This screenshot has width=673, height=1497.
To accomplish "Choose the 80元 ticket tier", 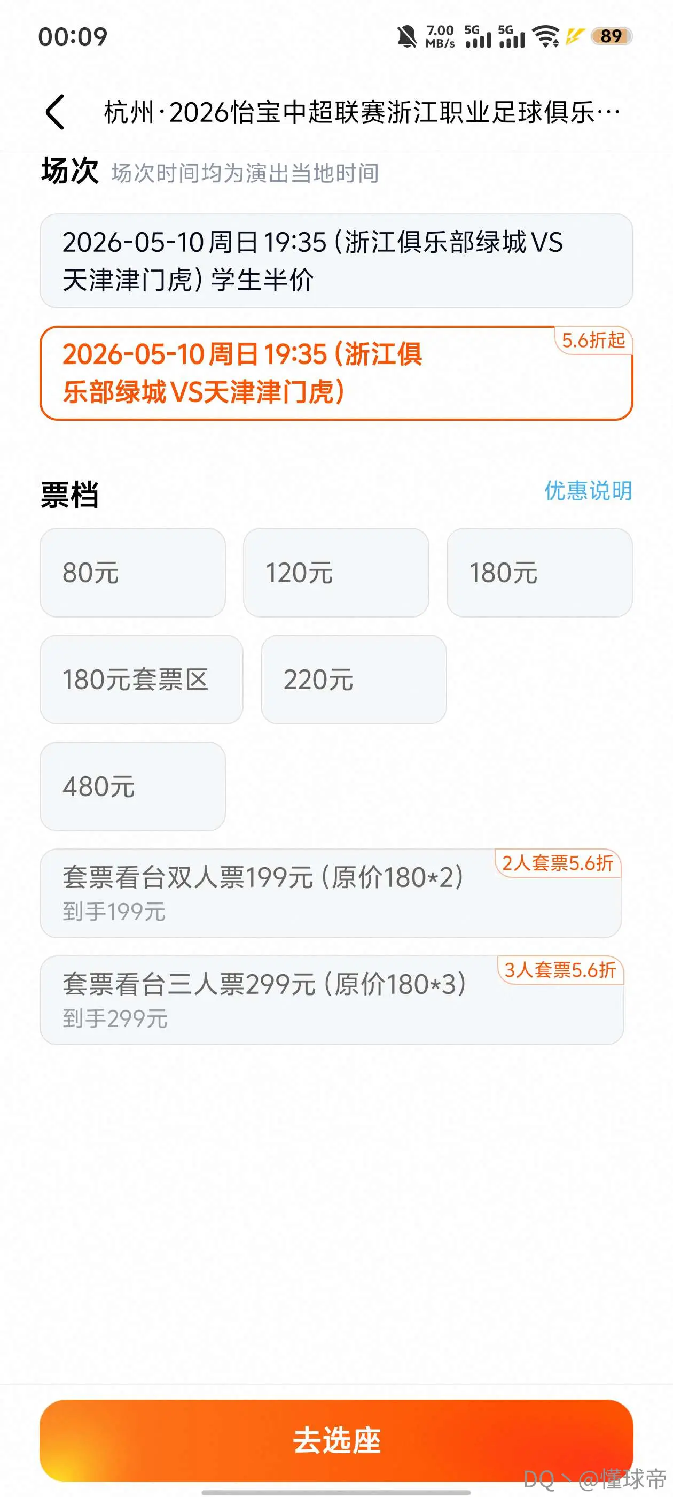I will point(132,573).
